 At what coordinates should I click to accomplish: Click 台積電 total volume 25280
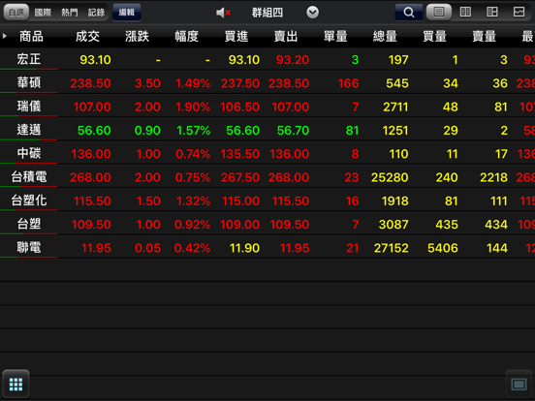[x=390, y=177]
